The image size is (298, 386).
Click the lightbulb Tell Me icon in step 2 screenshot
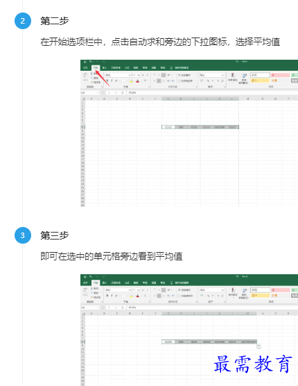click(x=171, y=67)
